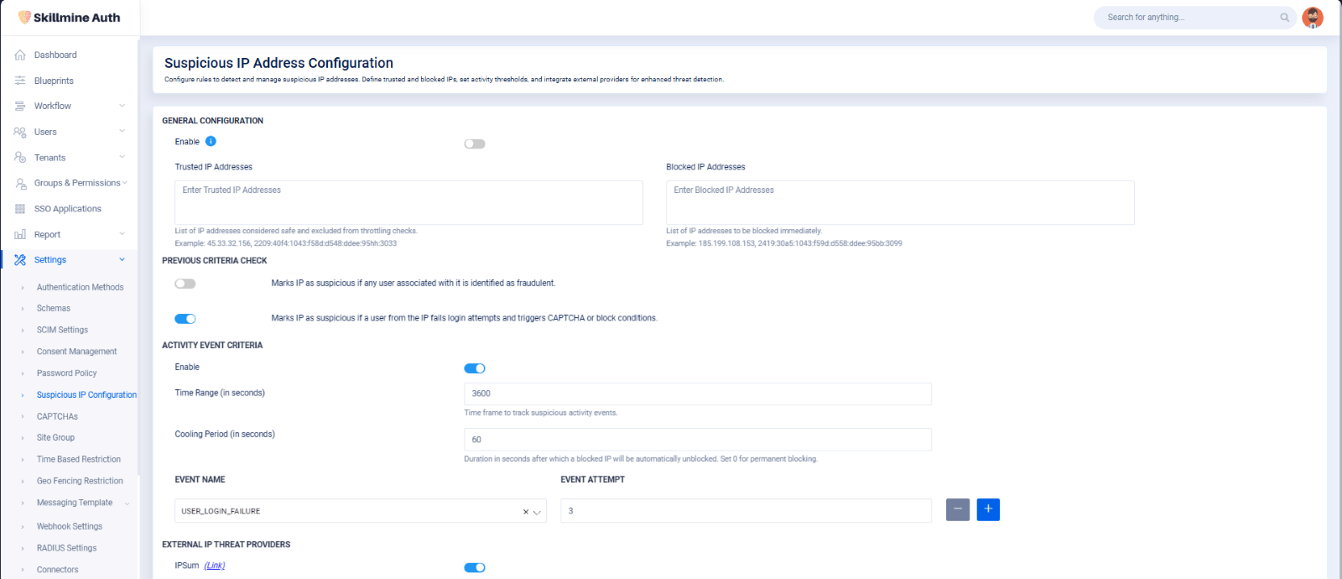Open Password Policy settings
Screen dimensions: 1342x579
pyautogui.click(x=66, y=373)
